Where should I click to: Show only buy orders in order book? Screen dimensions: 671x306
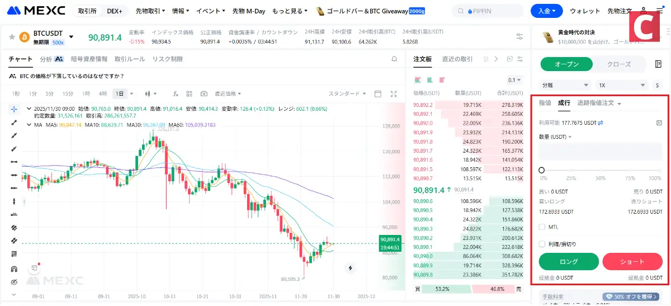(x=429, y=80)
